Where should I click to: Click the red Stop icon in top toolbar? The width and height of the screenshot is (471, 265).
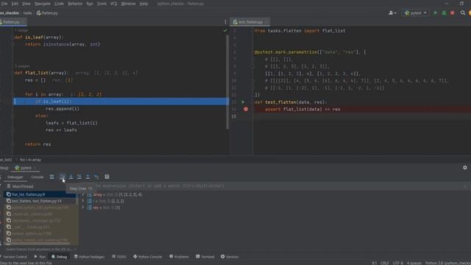pos(453,13)
